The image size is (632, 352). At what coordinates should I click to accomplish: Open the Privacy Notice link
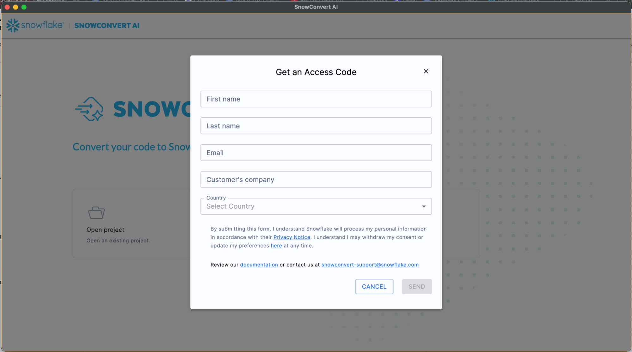(291, 237)
